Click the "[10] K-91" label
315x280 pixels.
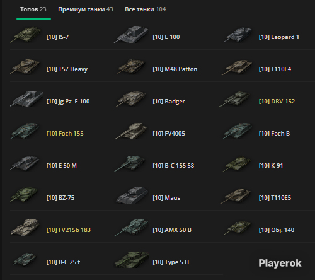coord(271,166)
